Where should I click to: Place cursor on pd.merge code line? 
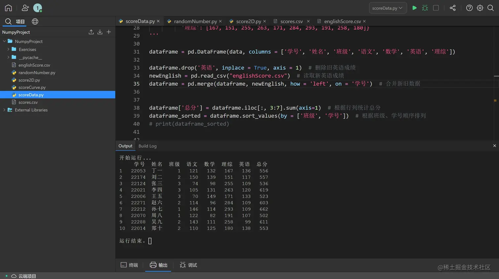tap(261, 84)
